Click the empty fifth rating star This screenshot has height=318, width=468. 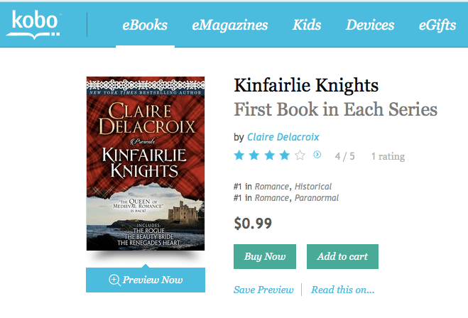click(300, 155)
